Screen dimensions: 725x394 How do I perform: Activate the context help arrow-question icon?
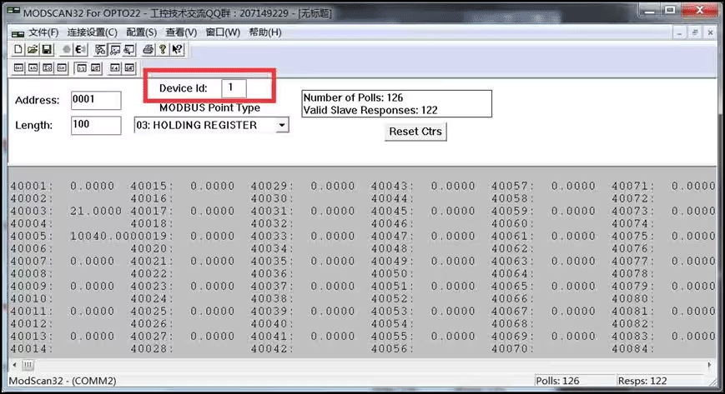pos(178,50)
